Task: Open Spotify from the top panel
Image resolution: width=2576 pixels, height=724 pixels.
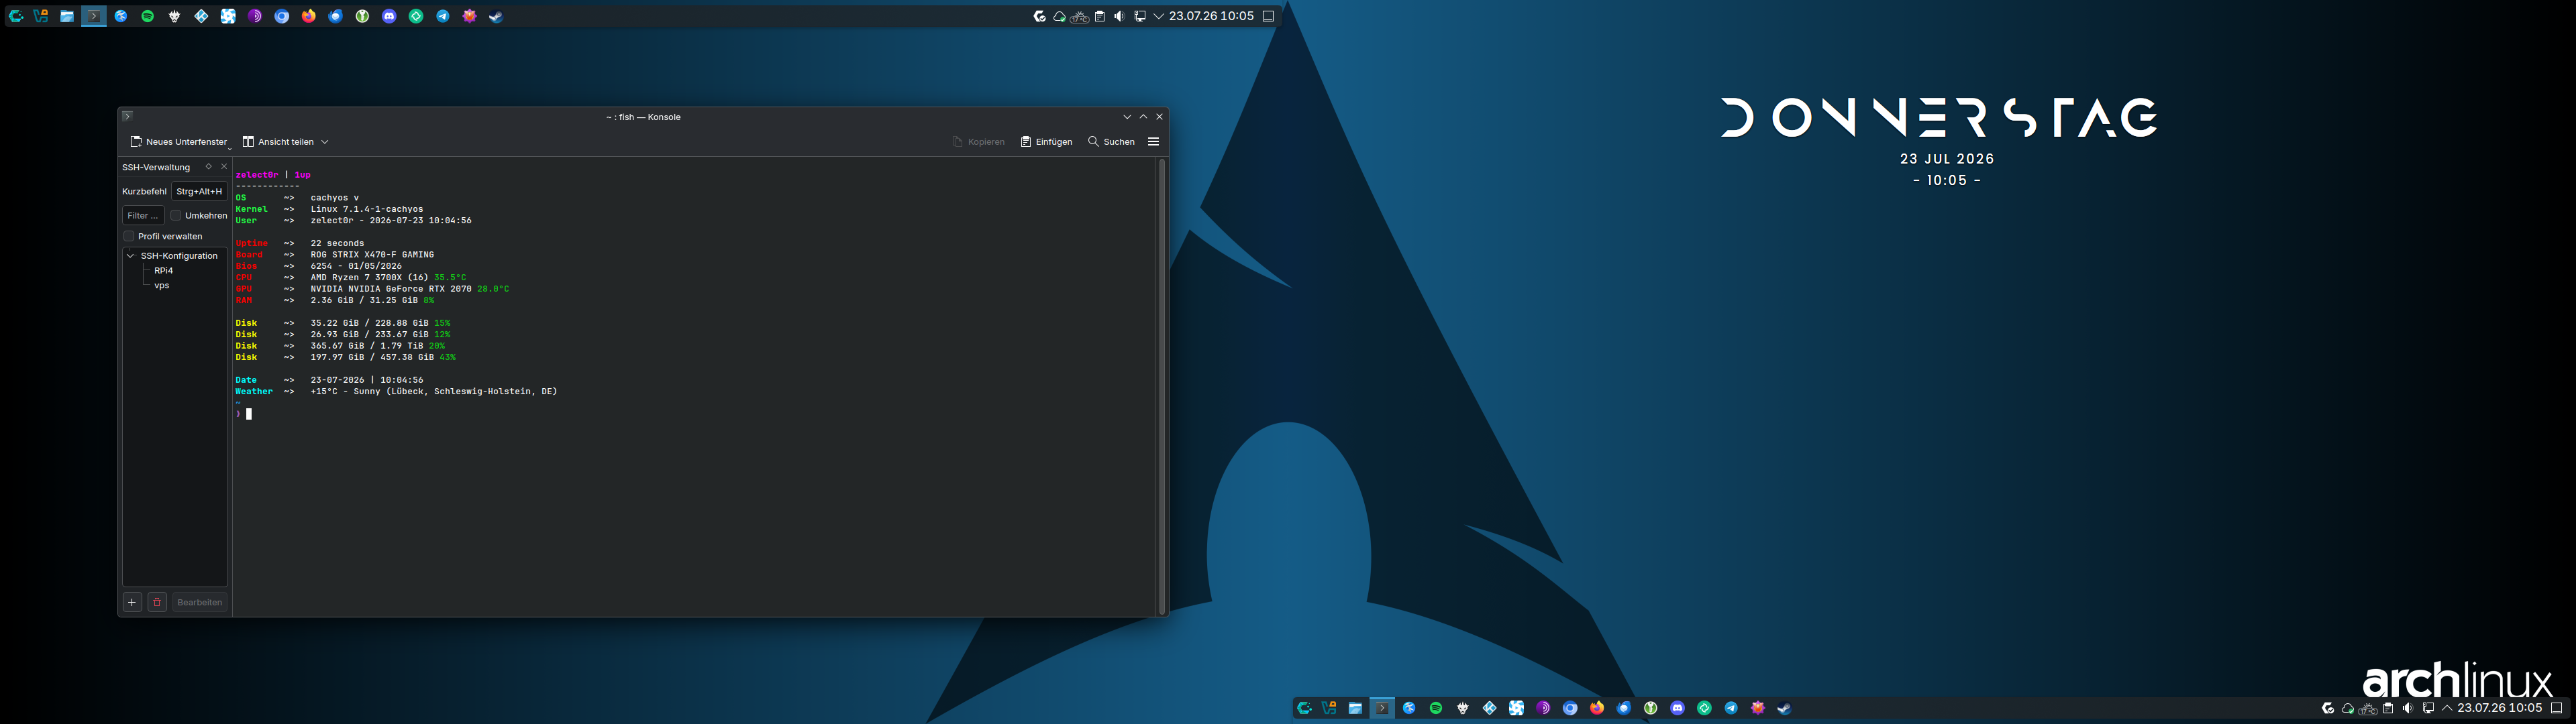Action: tap(148, 16)
